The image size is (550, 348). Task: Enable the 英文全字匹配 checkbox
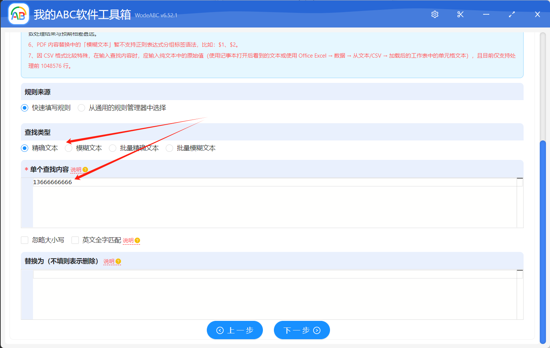click(x=75, y=240)
